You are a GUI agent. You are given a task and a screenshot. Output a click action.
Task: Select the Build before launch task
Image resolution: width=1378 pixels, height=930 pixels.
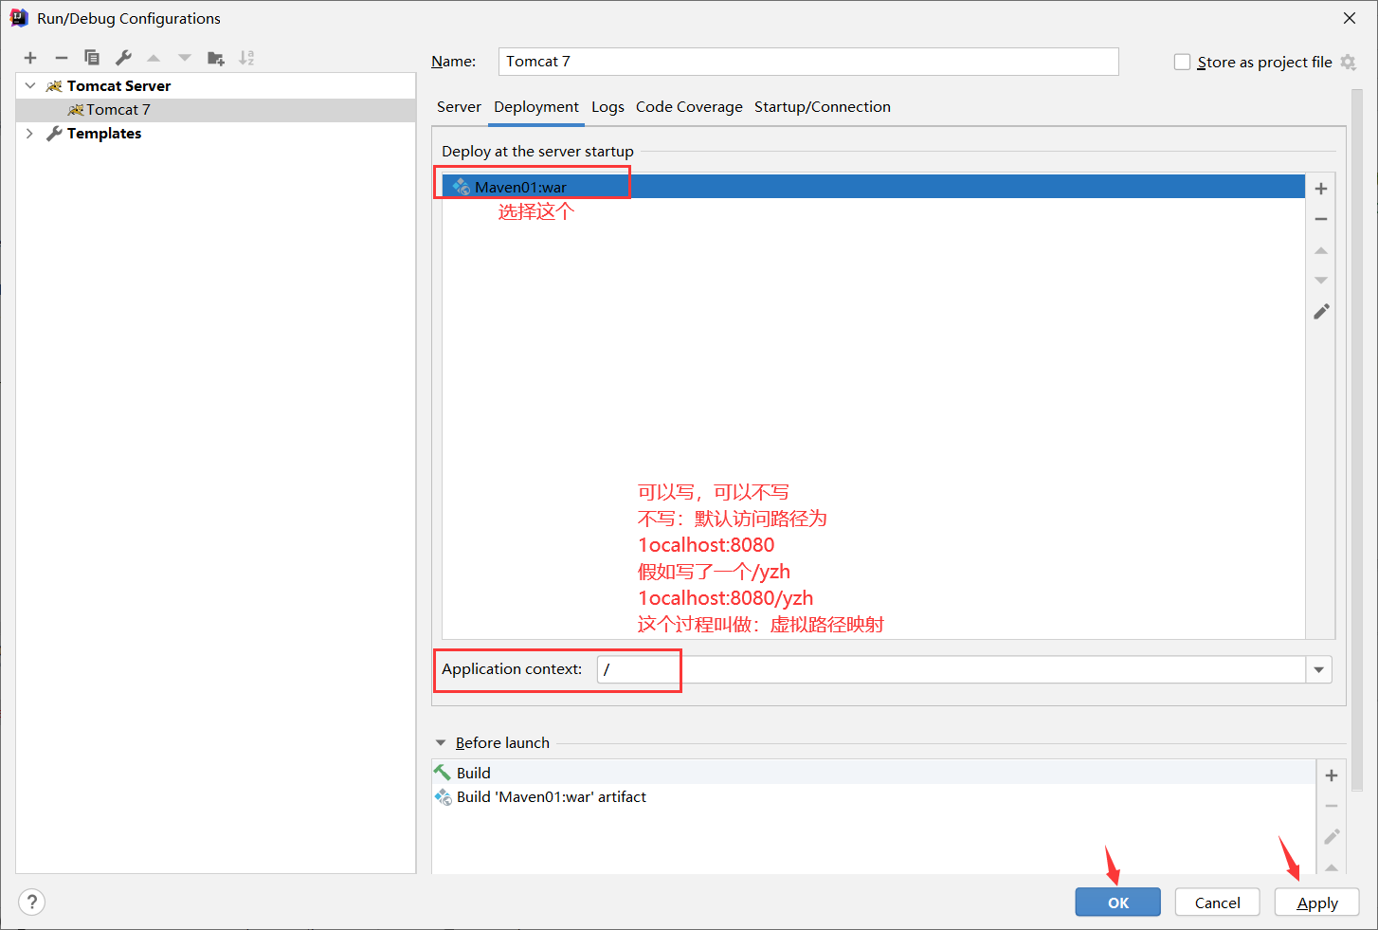point(874,773)
